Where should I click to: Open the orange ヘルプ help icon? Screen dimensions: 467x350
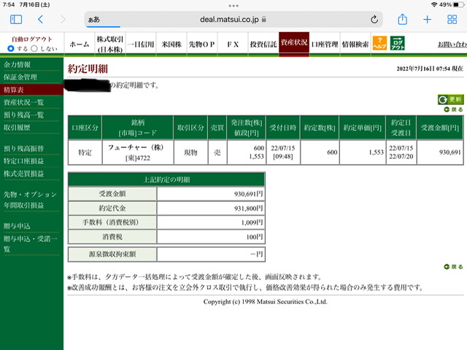pos(379,43)
